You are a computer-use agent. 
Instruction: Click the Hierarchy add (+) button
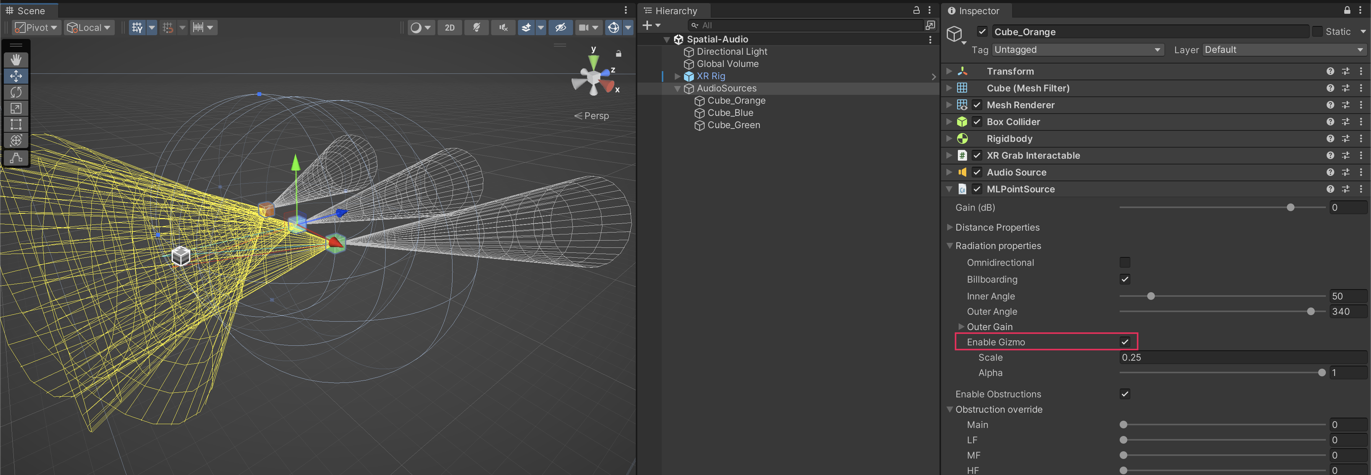click(647, 25)
